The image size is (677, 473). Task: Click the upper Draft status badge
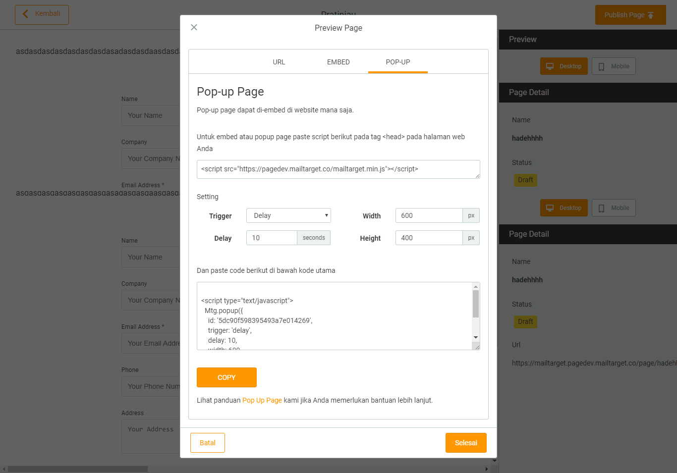tap(525, 180)
